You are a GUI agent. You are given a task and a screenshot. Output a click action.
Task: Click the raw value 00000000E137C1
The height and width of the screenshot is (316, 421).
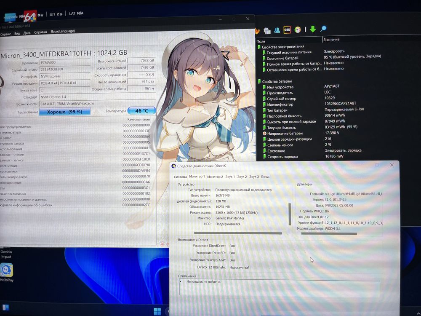(136, 153)
